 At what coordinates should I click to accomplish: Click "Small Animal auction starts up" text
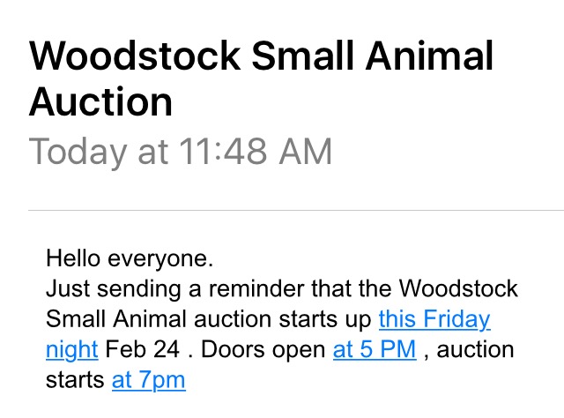(210, 318)
